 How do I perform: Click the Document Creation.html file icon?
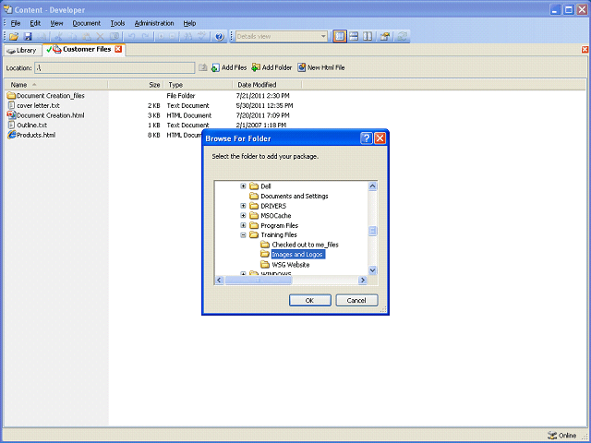pyautogui.click(x=12, y=114)
